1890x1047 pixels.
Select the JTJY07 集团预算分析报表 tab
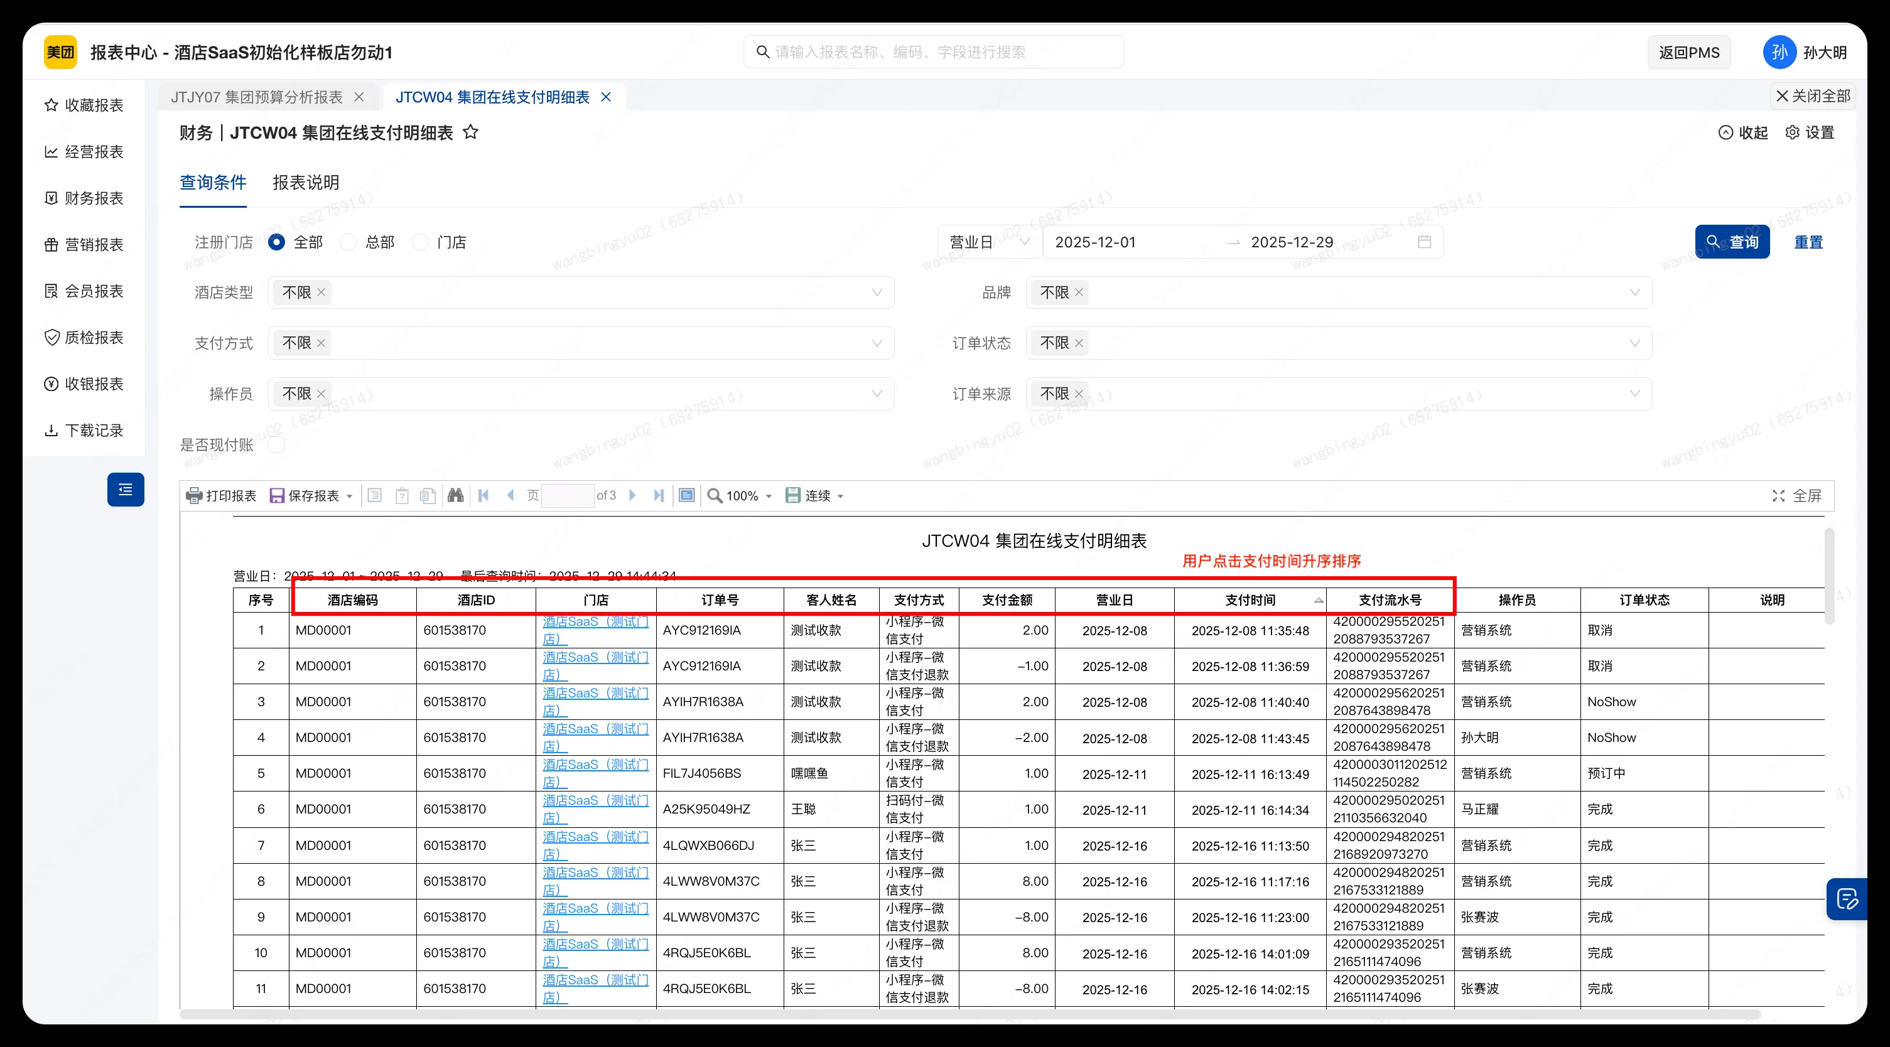coord(256,96)
